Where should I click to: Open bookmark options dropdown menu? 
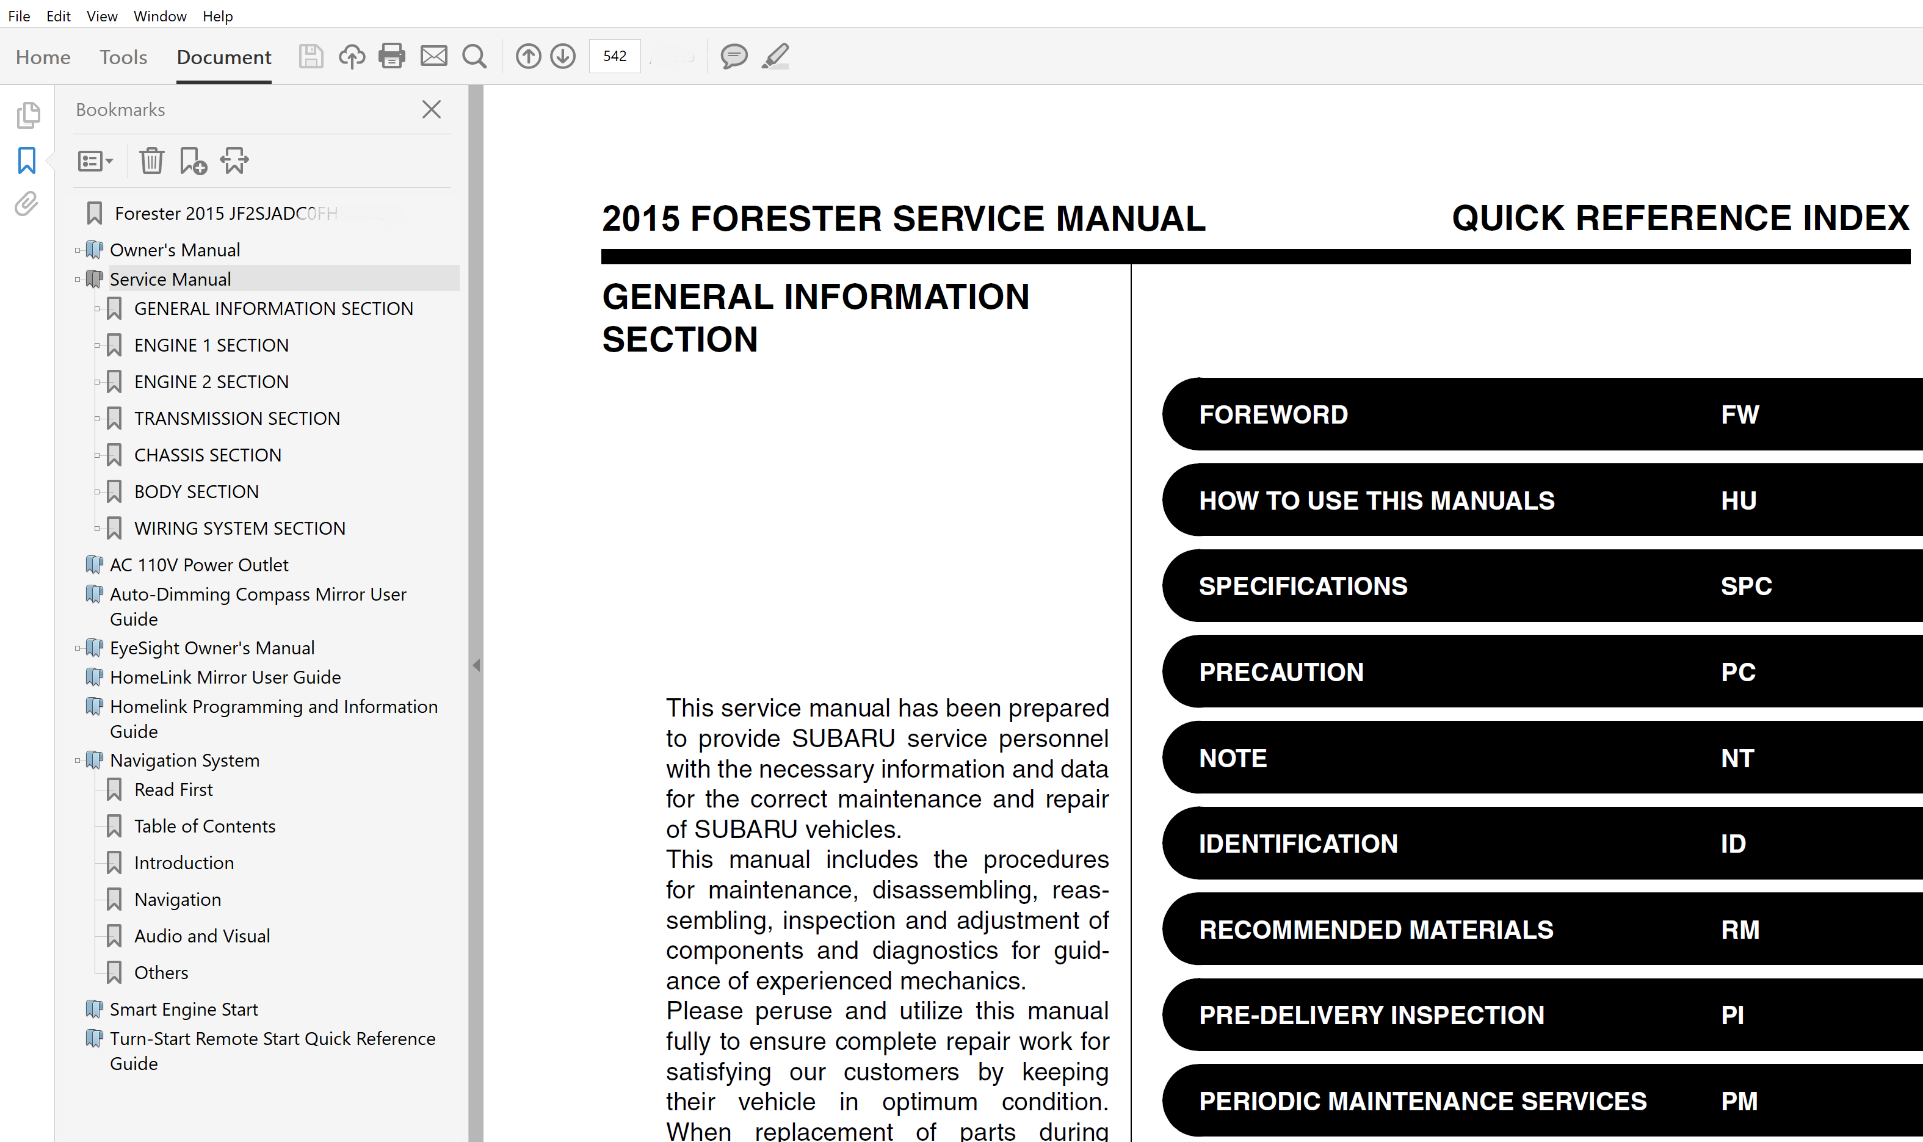(x=95, y=161)
